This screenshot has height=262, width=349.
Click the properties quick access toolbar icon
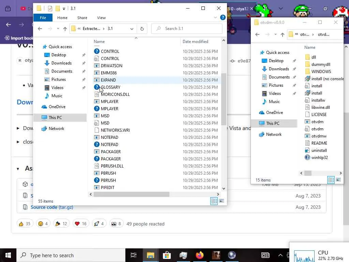click(50, 9)
